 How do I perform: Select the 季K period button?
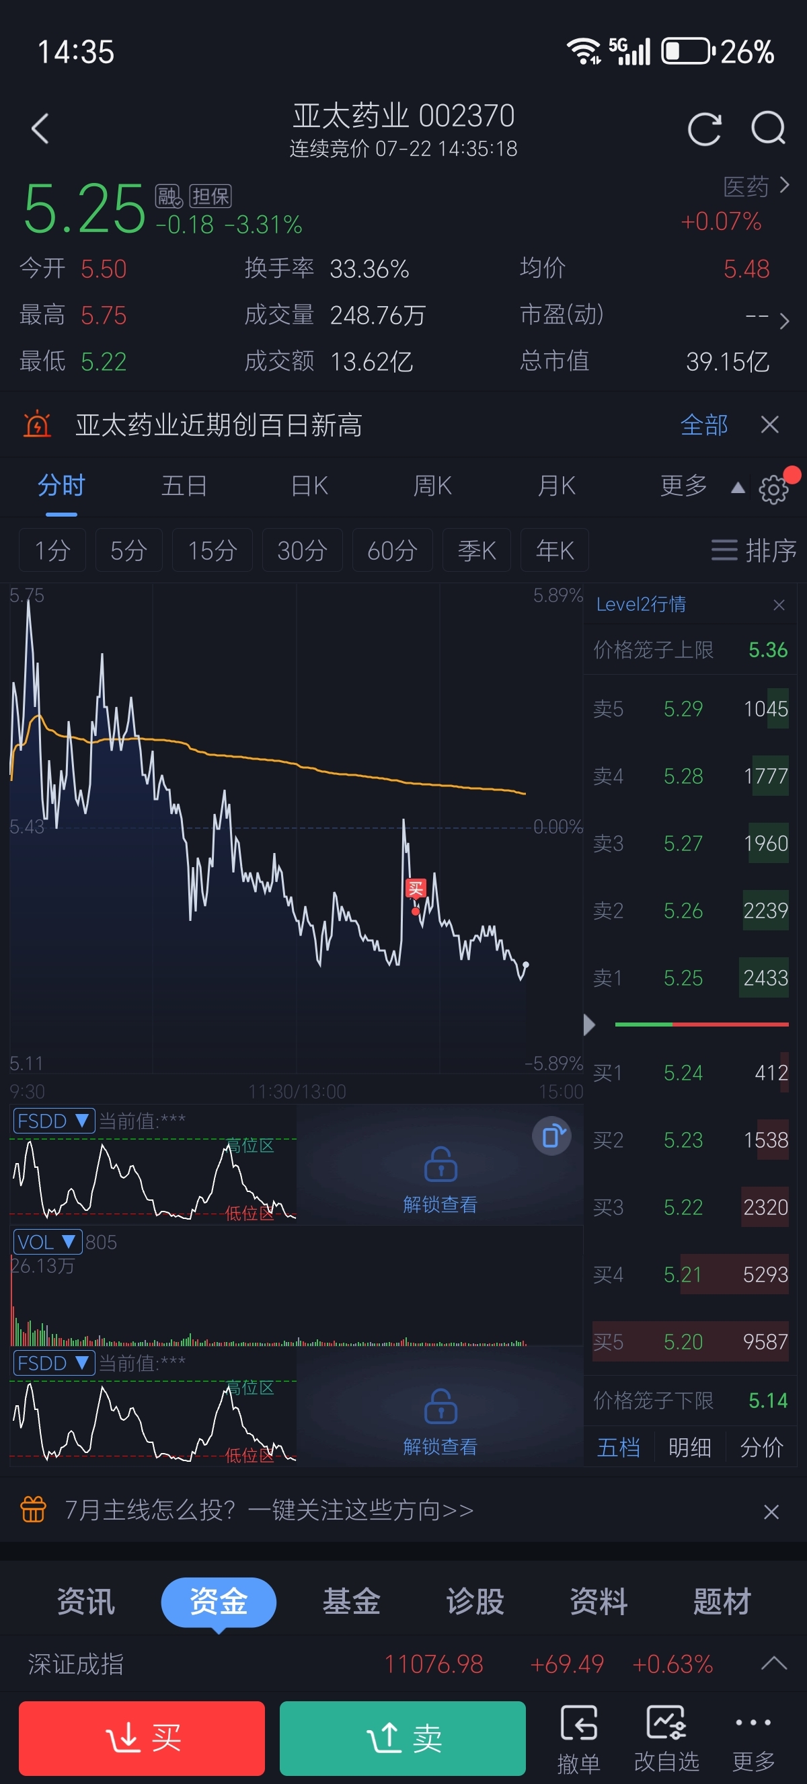coord(477,550)
